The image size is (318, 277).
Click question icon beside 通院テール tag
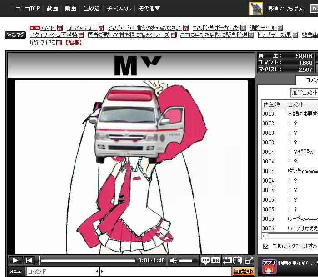pos(280,28)
